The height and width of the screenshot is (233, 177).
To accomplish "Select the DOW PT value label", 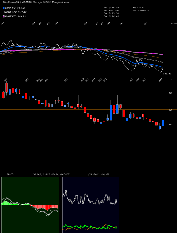I will tap(16, 16).
